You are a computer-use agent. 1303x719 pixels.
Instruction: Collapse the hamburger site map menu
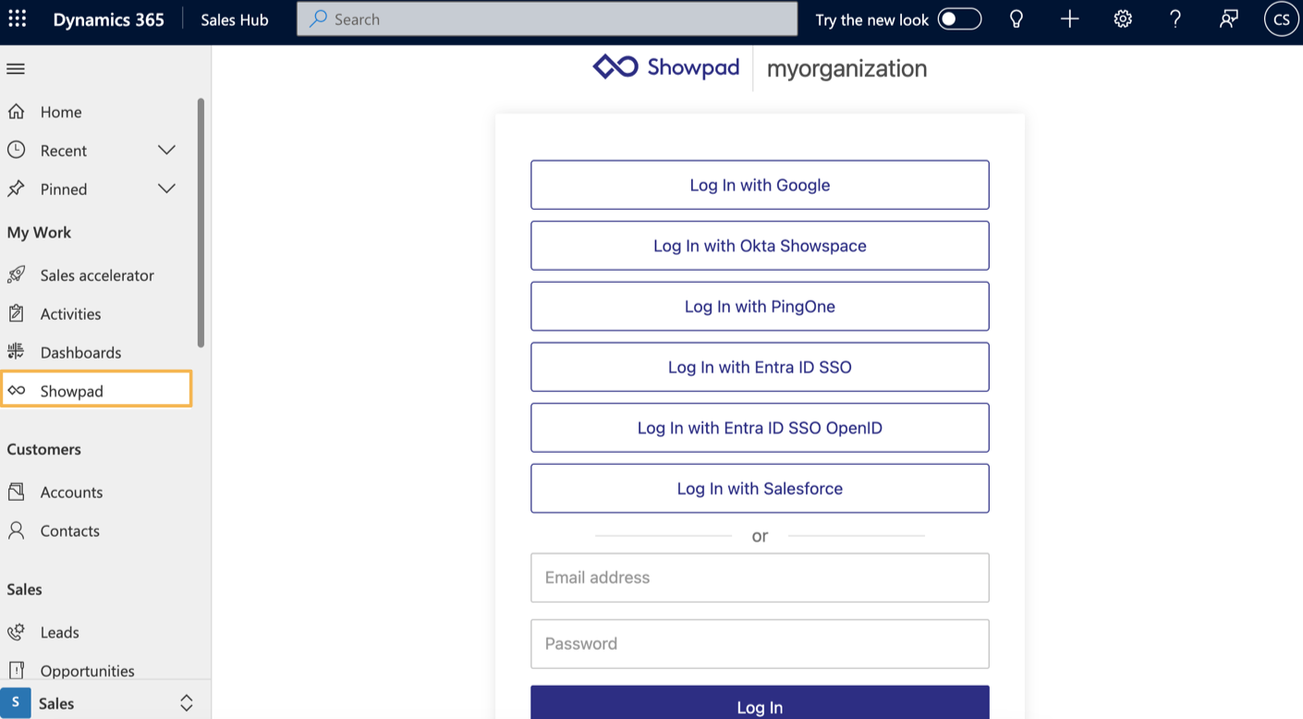pyautogui.click(x=16, y=68)
